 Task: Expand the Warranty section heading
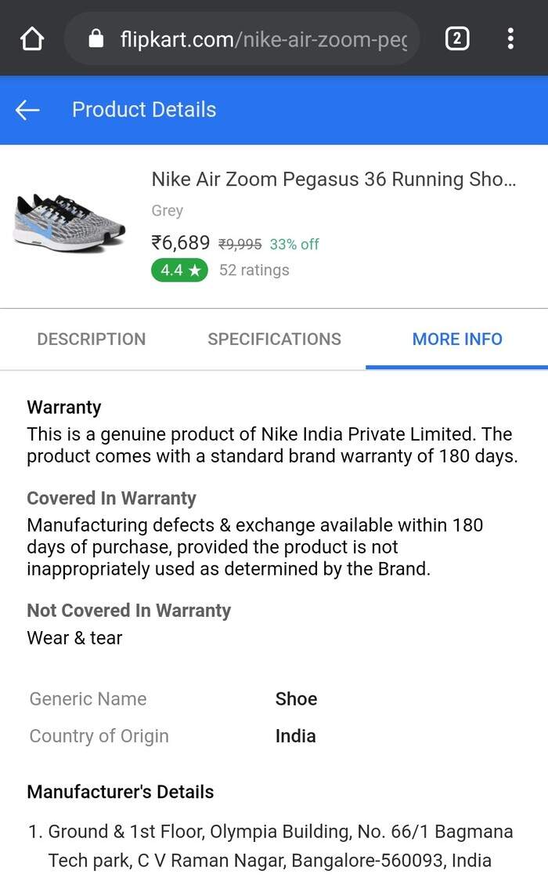click(x=63, y=407)
